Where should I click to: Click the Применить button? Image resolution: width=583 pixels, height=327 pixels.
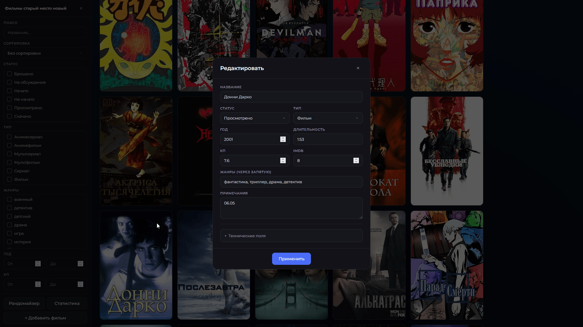(291, 259)
